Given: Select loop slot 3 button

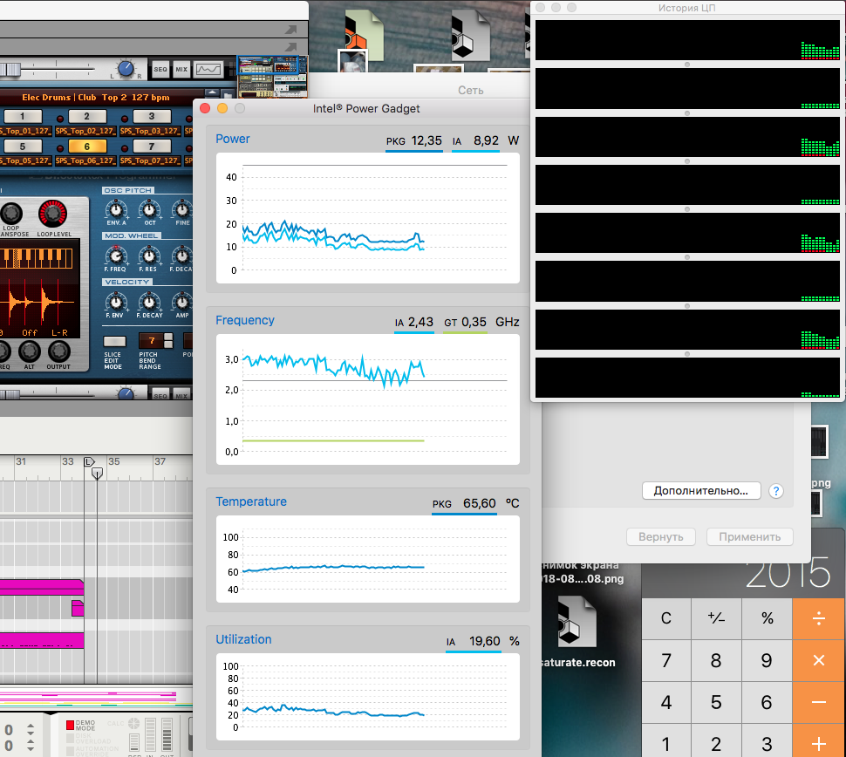Looking at the screenshot, I should [x=152, y=116].
